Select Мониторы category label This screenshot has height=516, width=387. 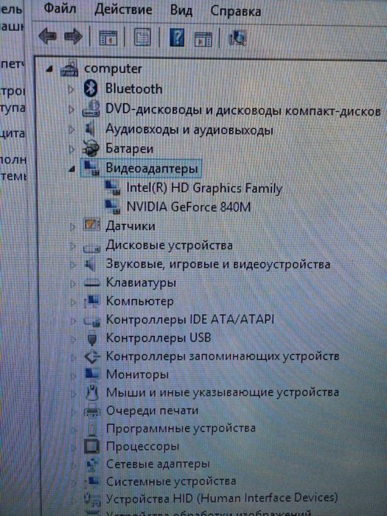click(138, 374)
